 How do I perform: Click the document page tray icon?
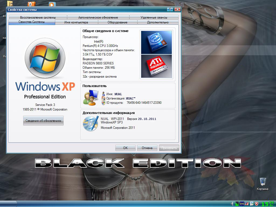252,204
